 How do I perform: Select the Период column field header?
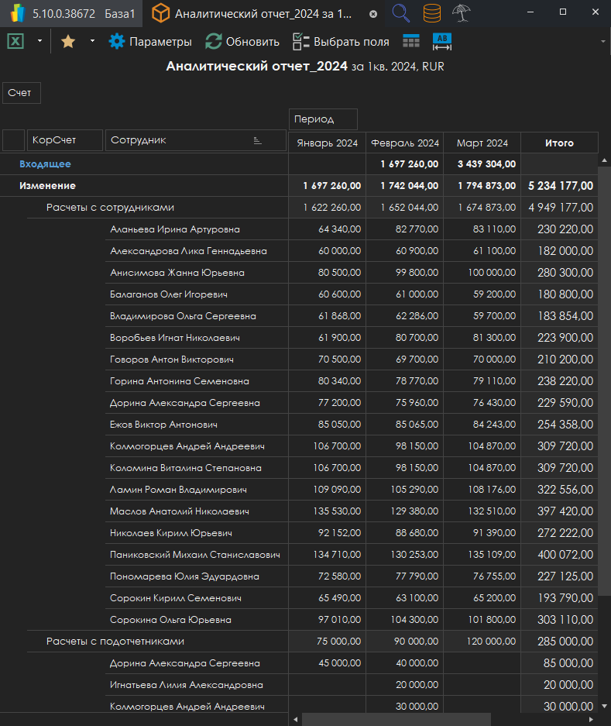pos(322,119)
